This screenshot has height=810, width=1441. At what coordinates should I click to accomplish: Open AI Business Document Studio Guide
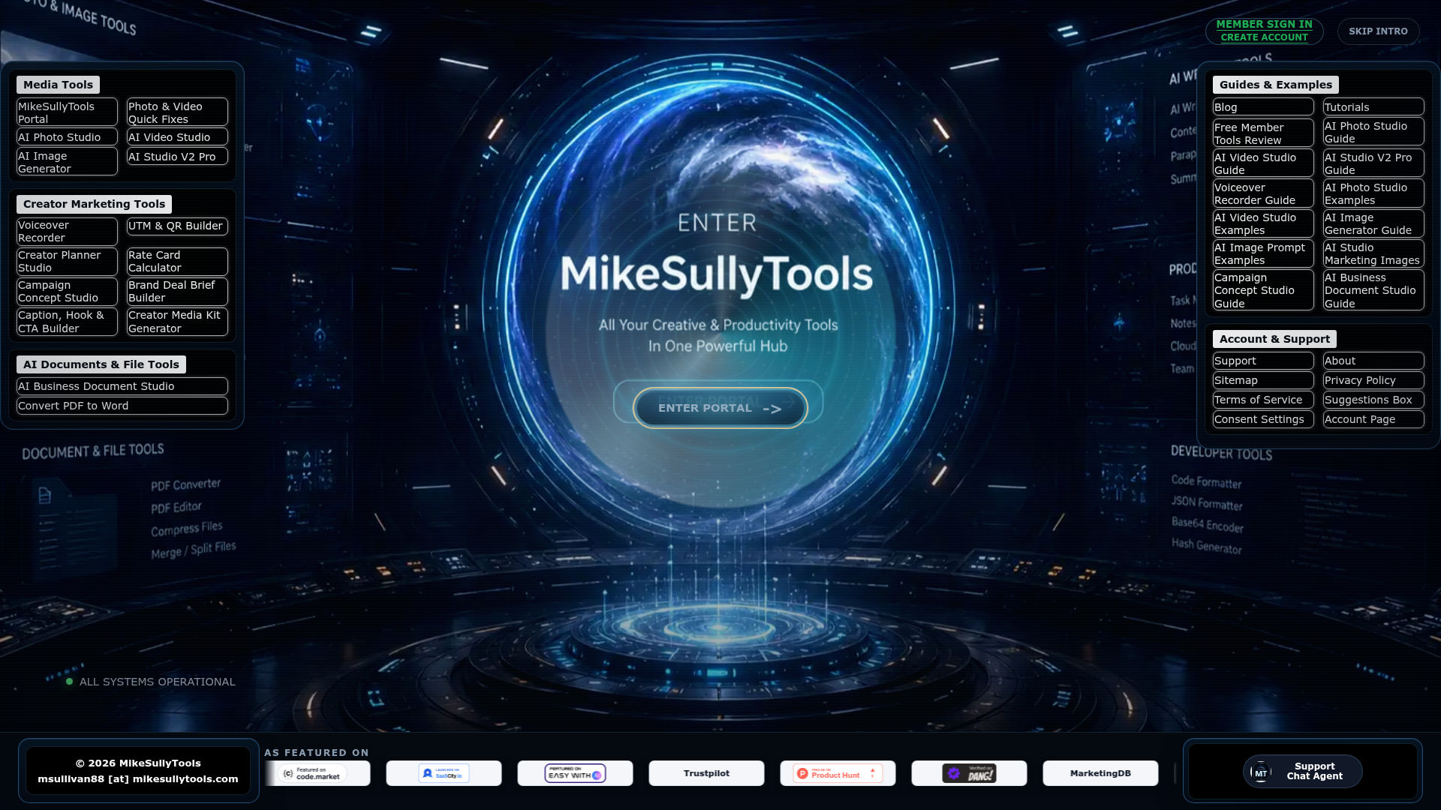pos(1373,290)
